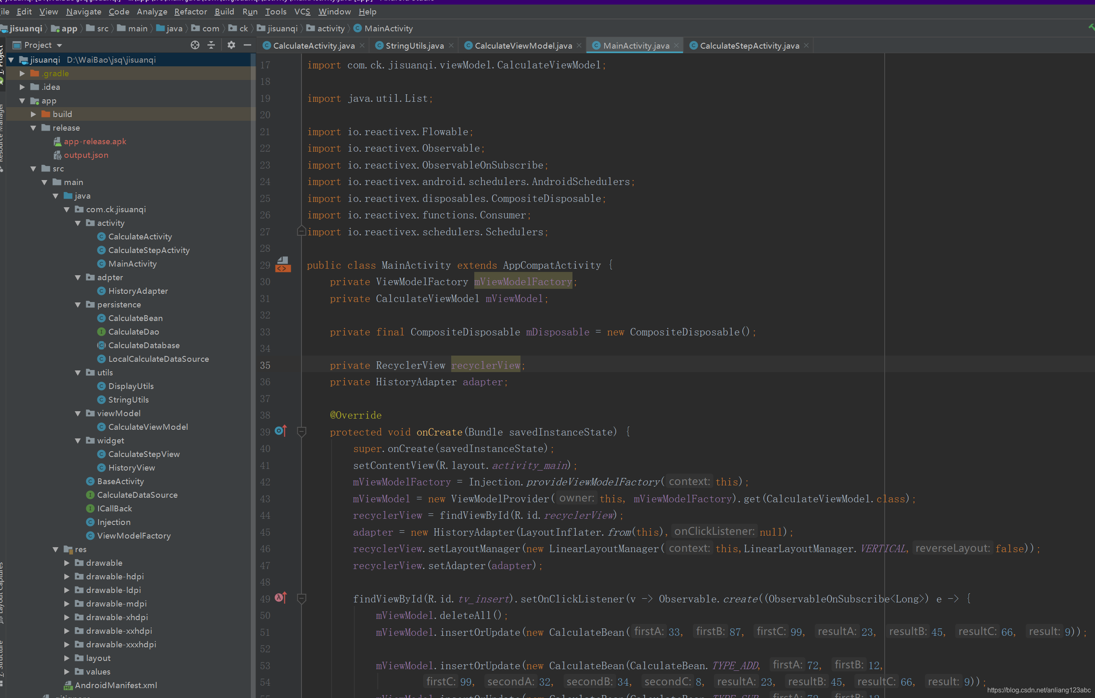The image size is (1095, 698).
Task: Click the collapse all icon in Project panel
Action: click(x=212, y=45)
